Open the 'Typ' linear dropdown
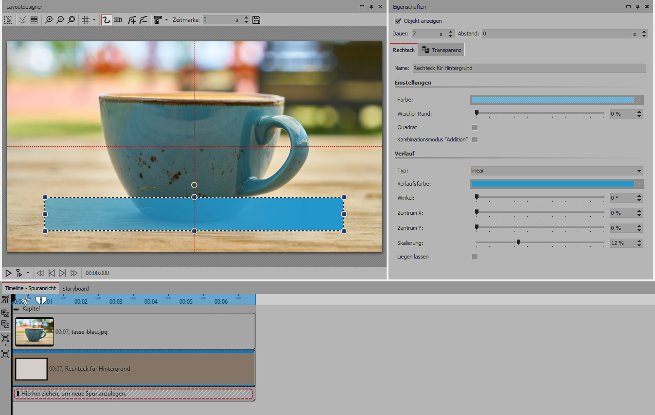Viewport: 655px width, 415px height. (556, 171)
